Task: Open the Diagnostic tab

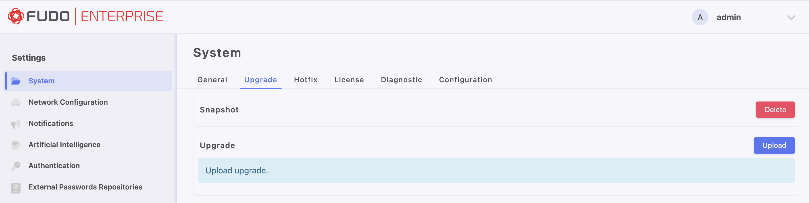Action: [x=401, y=80]
